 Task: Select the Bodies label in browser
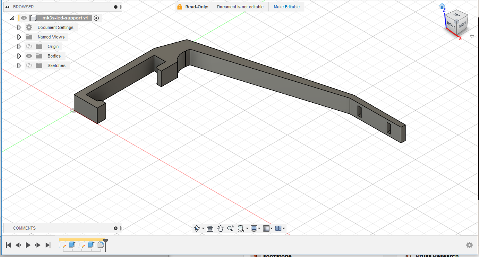pos(54,56)
